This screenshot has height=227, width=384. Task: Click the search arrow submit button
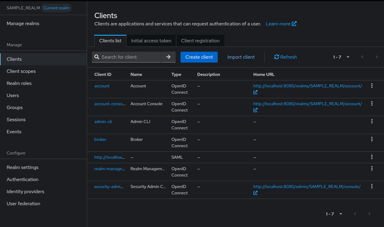coord(168,57)
